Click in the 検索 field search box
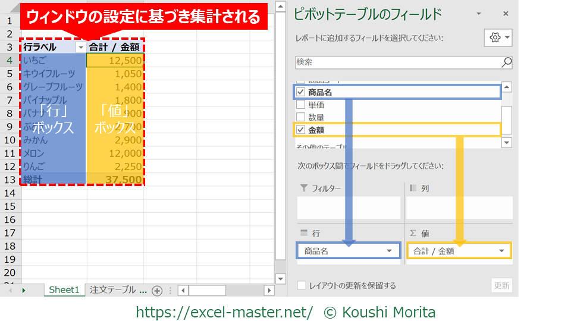Screen dimensions: 571x321 [396, 62]
